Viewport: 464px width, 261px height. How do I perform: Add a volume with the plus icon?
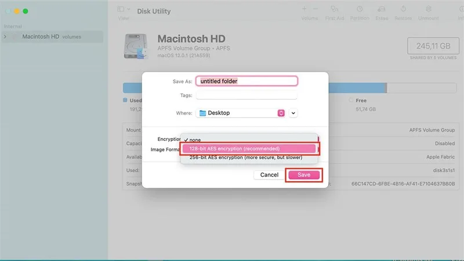[304, 9]
